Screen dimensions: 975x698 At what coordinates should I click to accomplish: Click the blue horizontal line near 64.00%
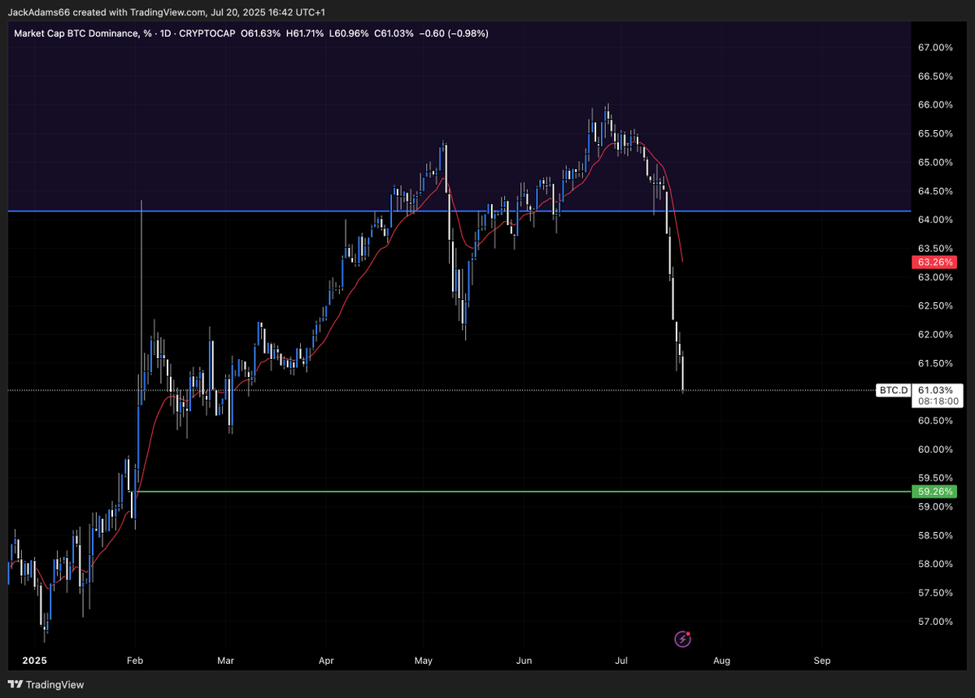coord(459,211)
